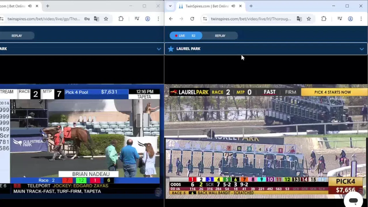Close the right window's TwinSpires.com tab
The height and width of the screenshot is (207, 368).
point(240,6)
